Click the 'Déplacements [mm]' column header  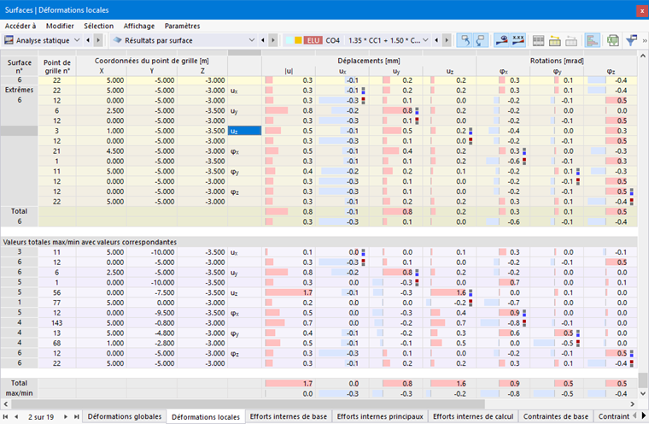click(x=368, y=61)
